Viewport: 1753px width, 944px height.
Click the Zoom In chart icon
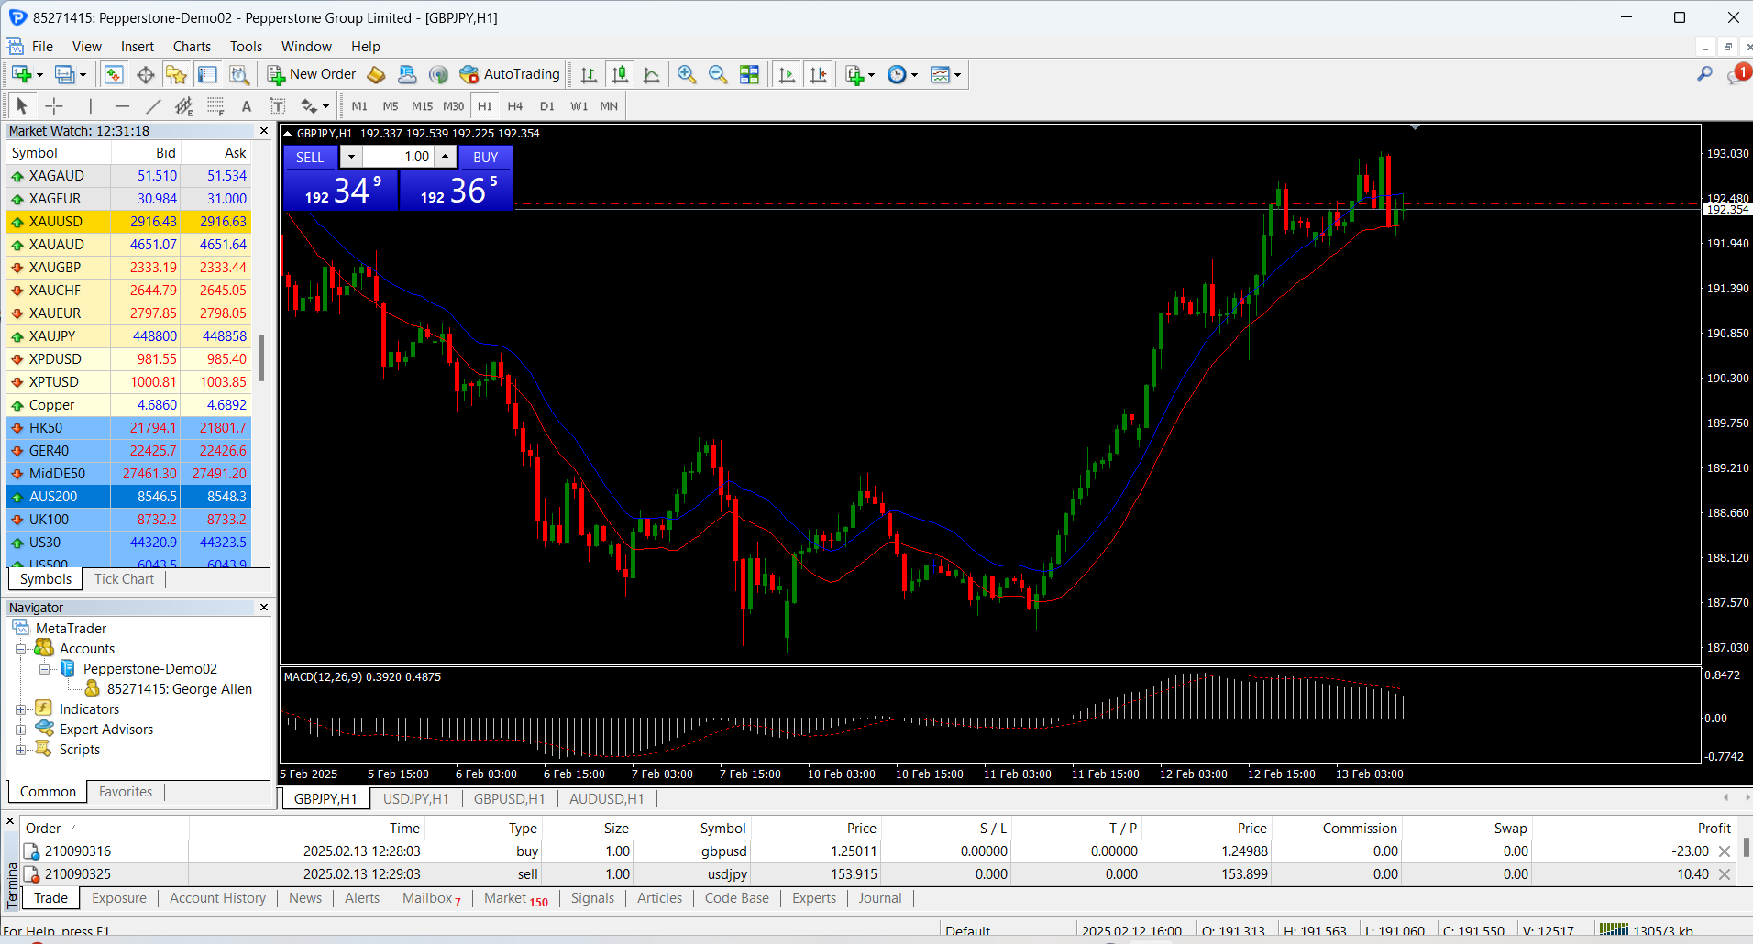(x=686, y=75)
